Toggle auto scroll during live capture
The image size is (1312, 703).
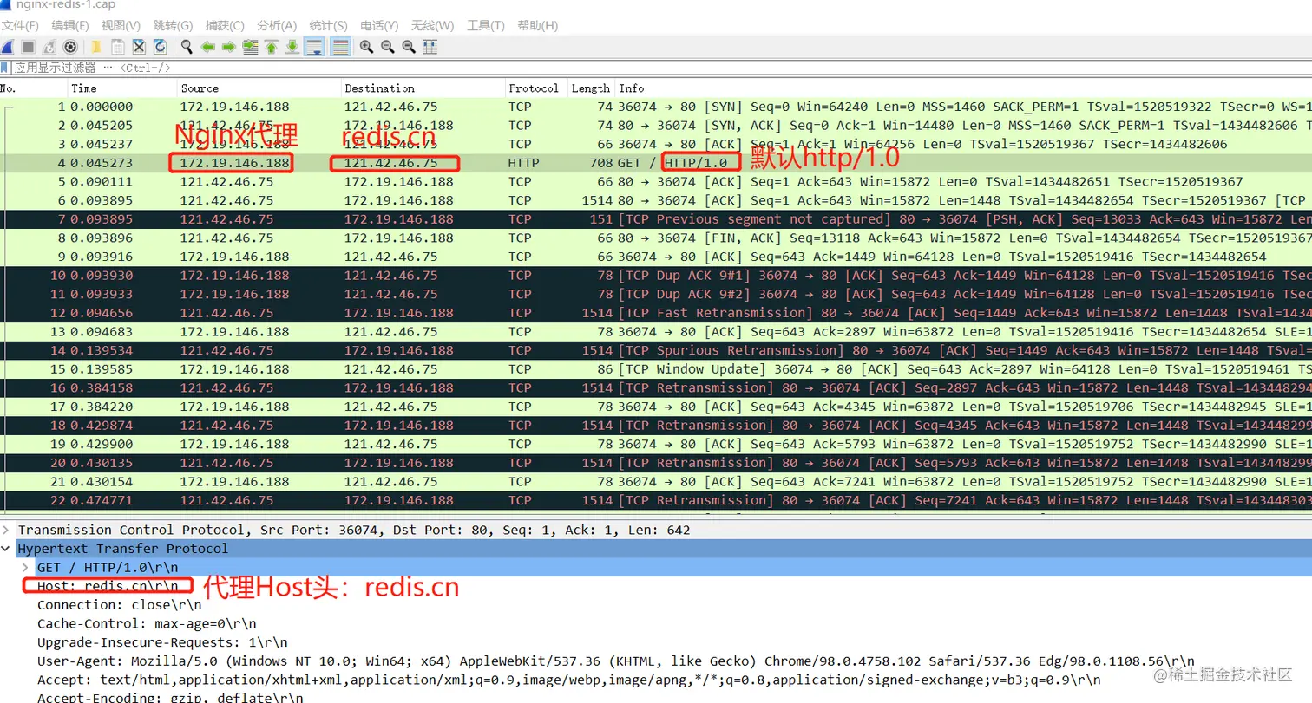pyautogui.click(x=314, y=47)
